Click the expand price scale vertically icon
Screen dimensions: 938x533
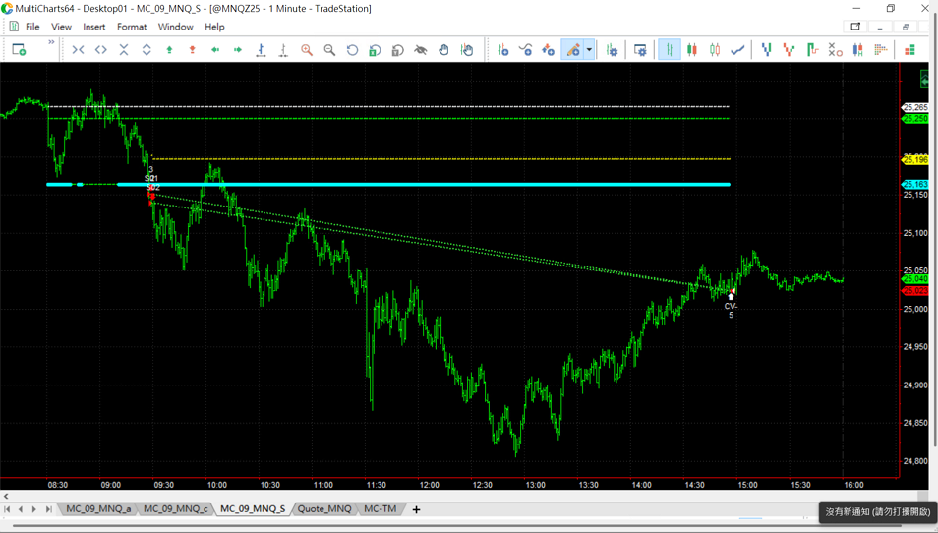(147, 50)
